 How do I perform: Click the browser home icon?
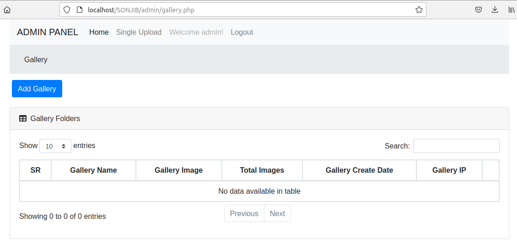(7, 10)
